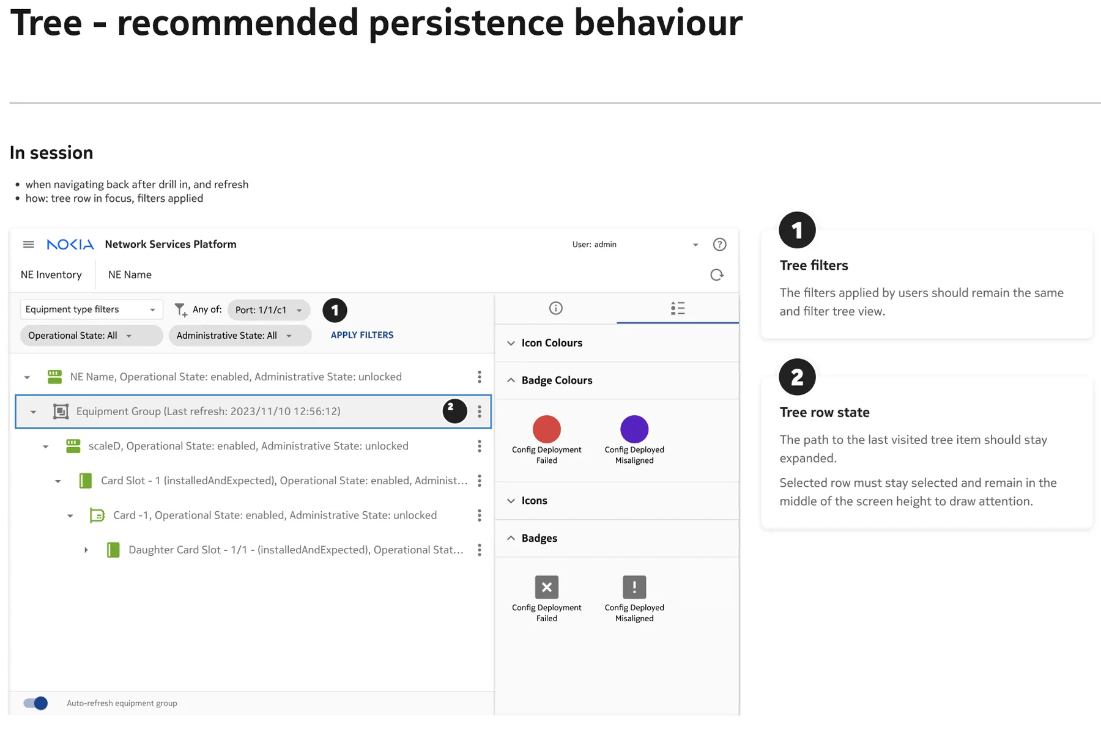Toggle the Auto-refresh equipment group switch
This screenshot has width=1101, height=735.
(x=35, y=703)
